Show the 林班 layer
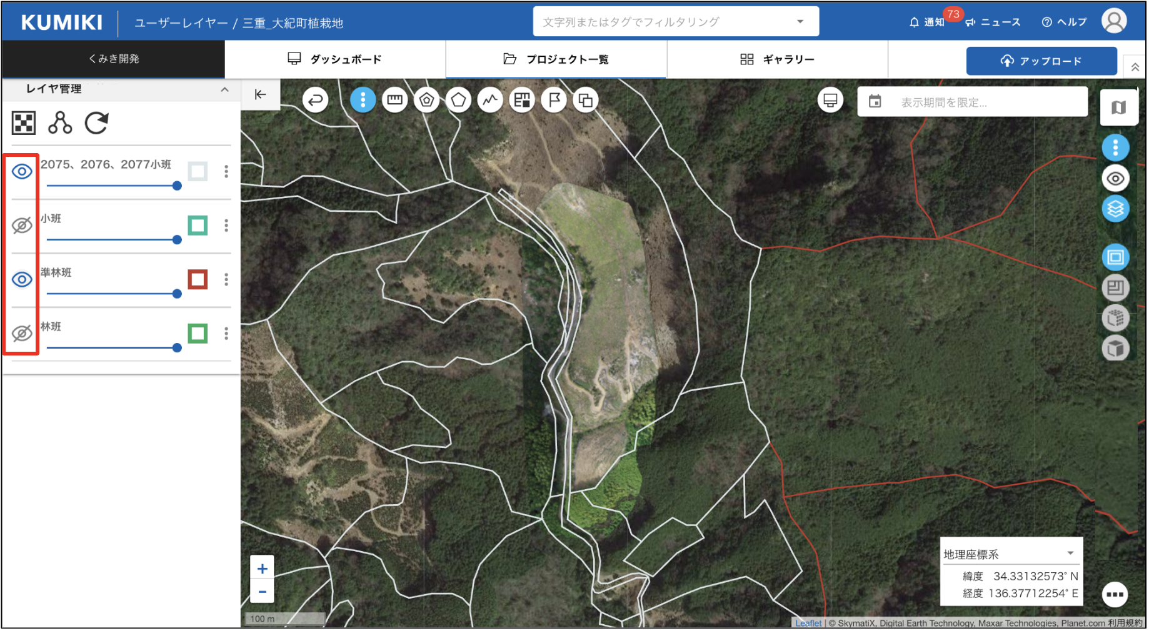 (x=22, y=334)
